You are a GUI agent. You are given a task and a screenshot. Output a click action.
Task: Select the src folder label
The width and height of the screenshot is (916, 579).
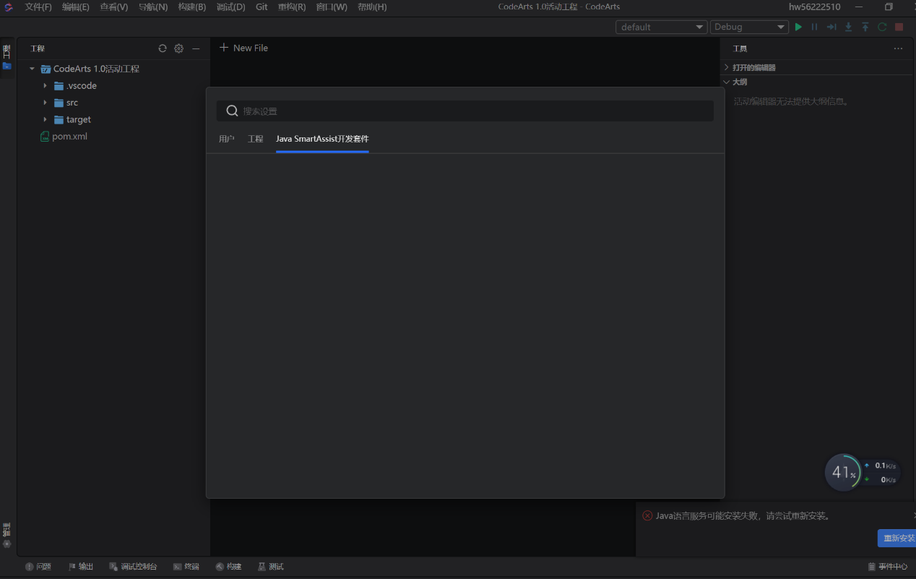tap(72, 103)
